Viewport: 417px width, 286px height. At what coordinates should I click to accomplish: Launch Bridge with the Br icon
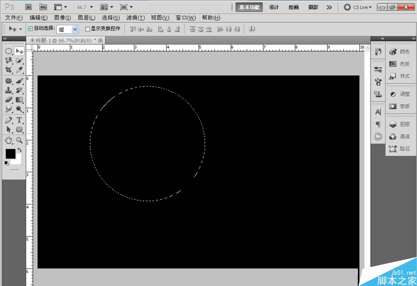pos(29,7)
